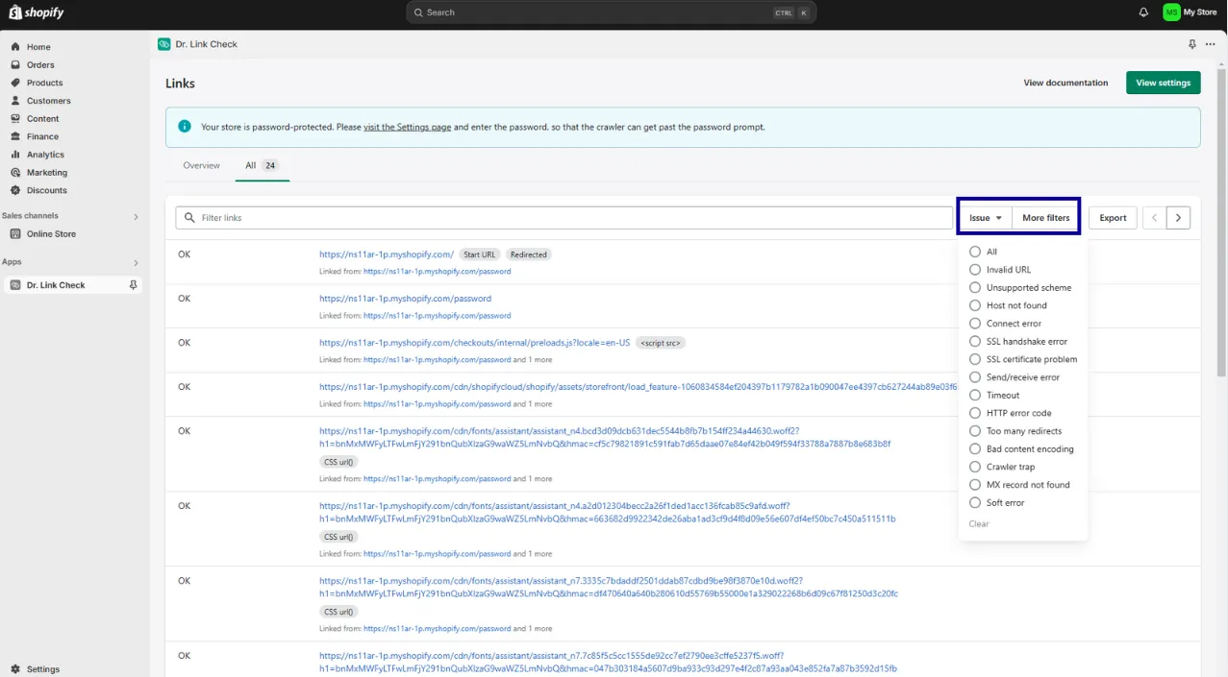Screen dimensions: 1228x677
Task: Go to the previous page of links
Action: click(1155, 218)
